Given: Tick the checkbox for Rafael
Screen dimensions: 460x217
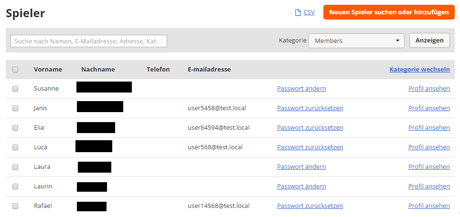Looking at the screenshot, I should [15, 206].
